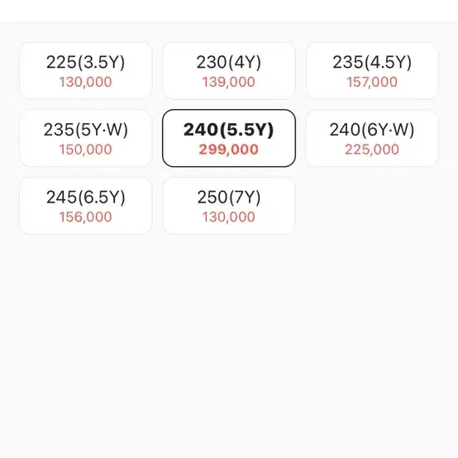This screenshot has height=458, width=458.
Task: Tap the 139,000 price label
Action: pyautogui.click(x=229, y=82)
